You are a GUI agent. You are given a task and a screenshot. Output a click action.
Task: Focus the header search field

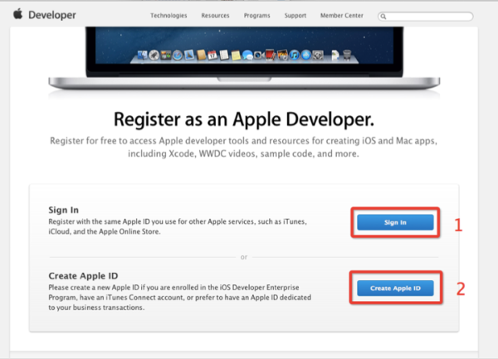click(x=425, y=17)
